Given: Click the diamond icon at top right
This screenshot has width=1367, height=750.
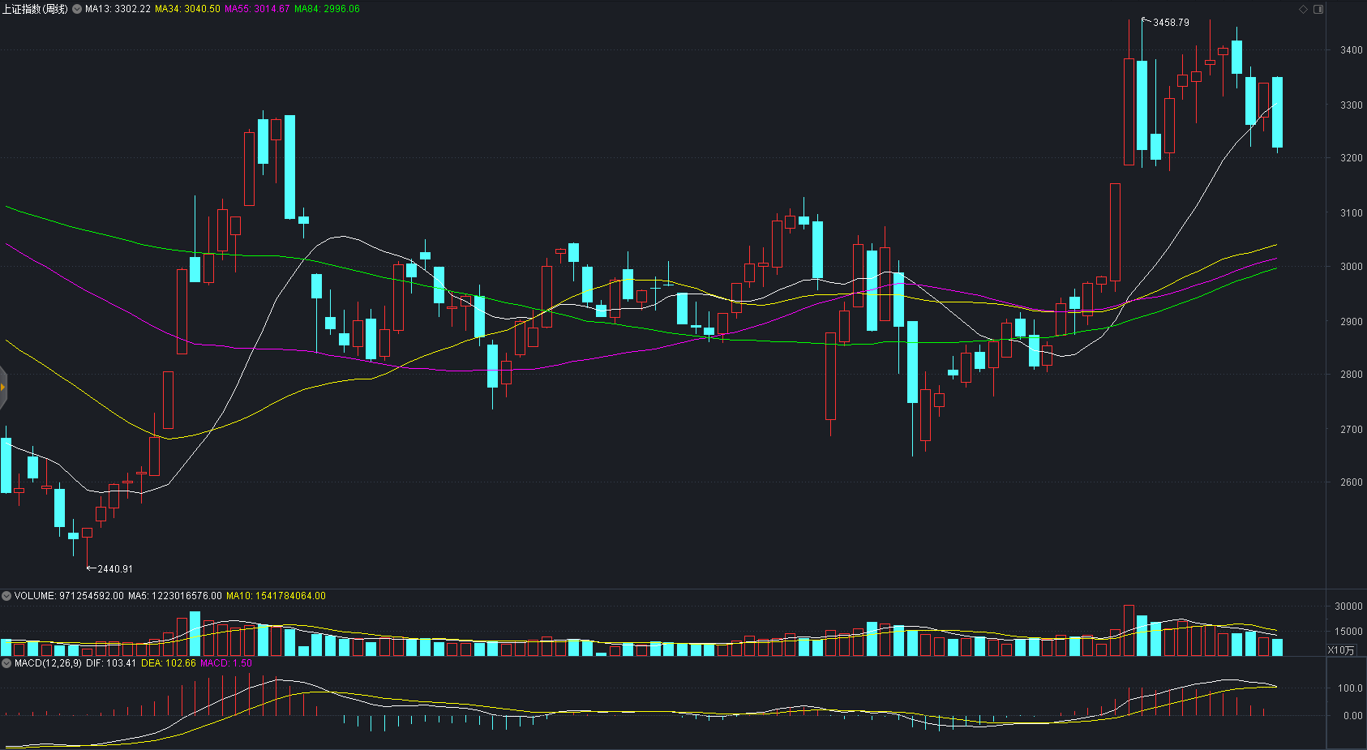Looking at the screenshot, I should coord(1304,10).
